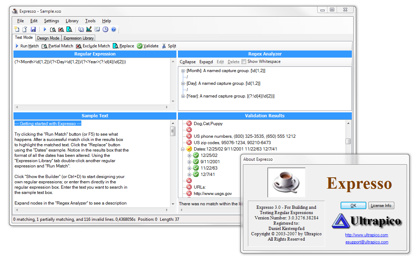Open the Edit menu
Screen dimensions: 418x260
pos(34,21)
